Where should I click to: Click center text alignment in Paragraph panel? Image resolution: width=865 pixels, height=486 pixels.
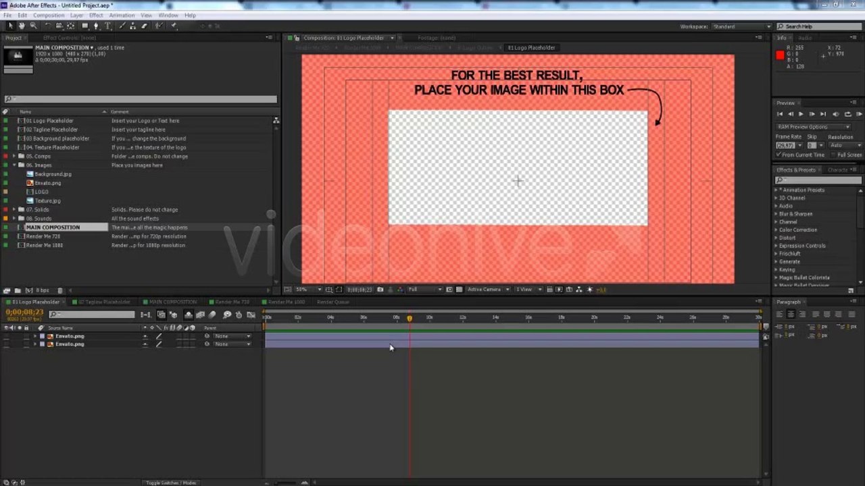[791, 315]
